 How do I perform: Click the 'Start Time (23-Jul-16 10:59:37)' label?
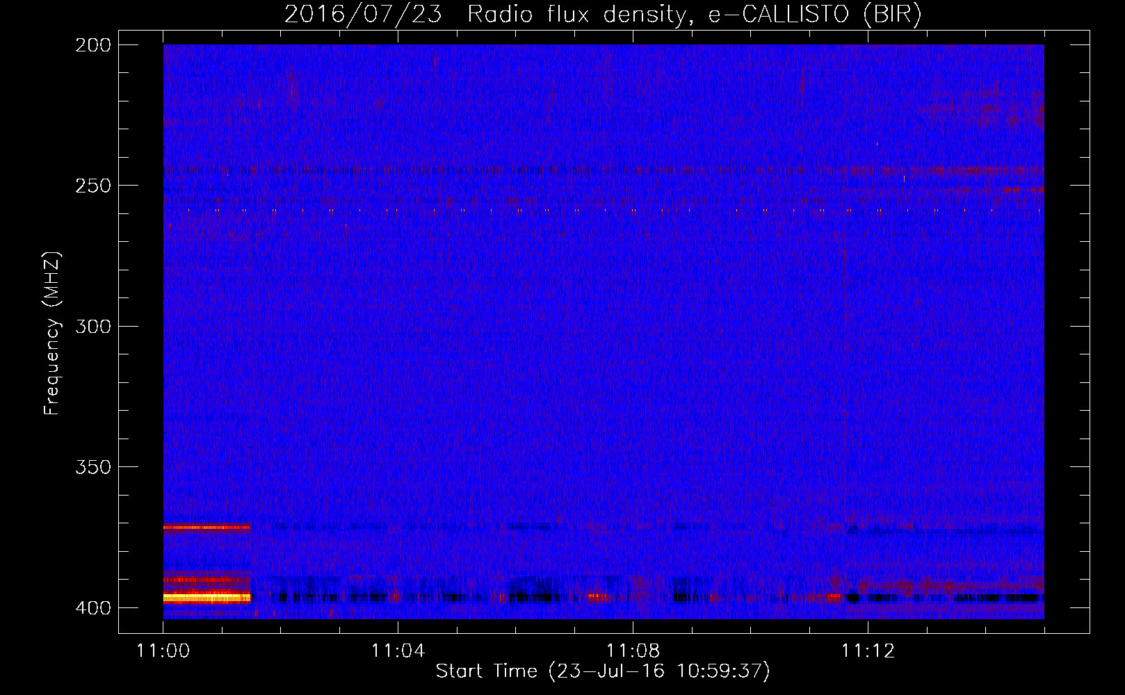tap(603, 671)
